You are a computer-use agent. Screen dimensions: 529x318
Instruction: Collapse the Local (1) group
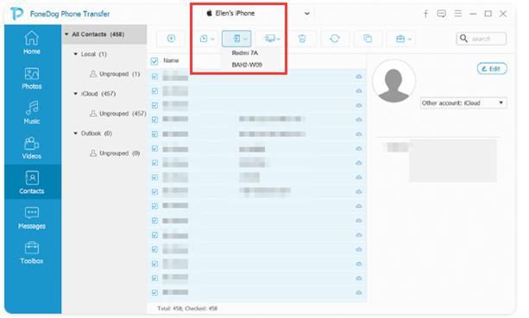(76, 54)
